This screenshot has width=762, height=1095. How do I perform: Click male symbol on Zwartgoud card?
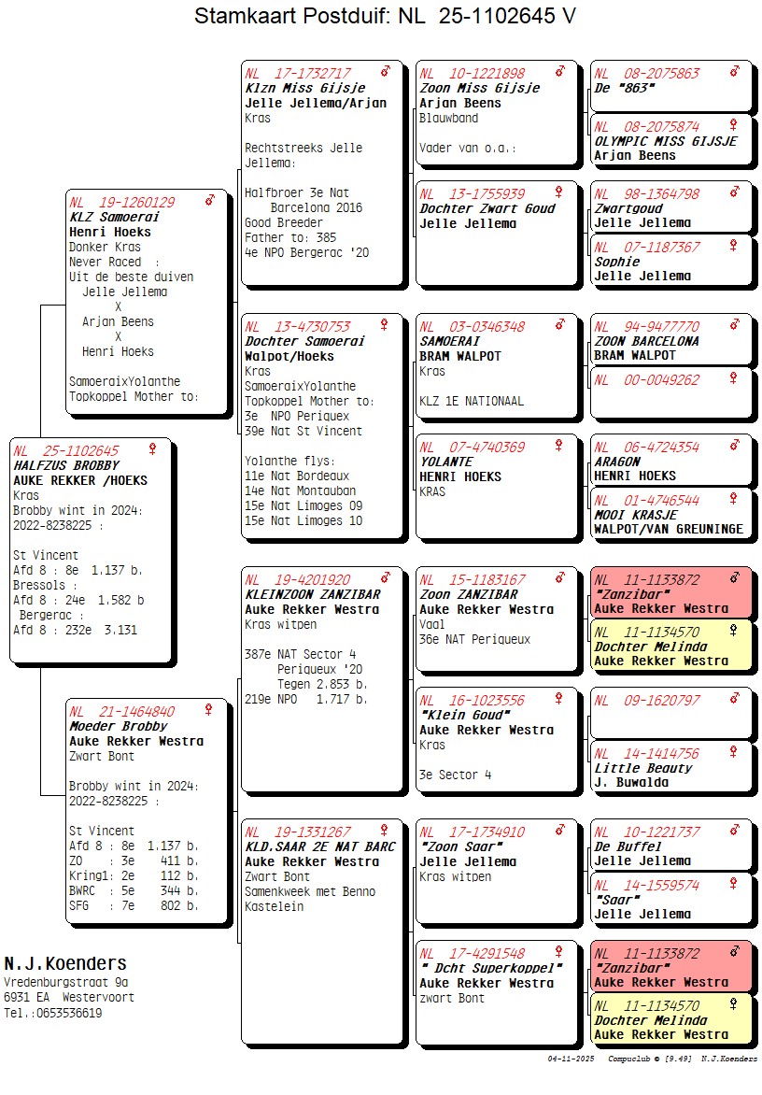pos(734,193)
